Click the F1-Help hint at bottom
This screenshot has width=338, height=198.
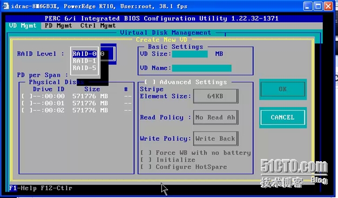(x=23, y=188)
